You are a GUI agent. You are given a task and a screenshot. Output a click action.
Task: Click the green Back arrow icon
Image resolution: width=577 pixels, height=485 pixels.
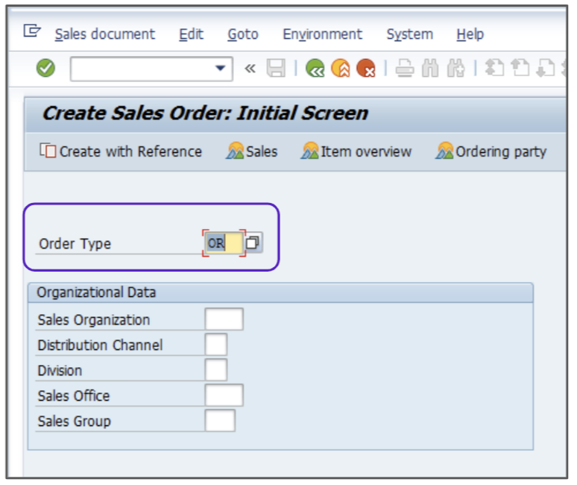[x=315, y=69]
